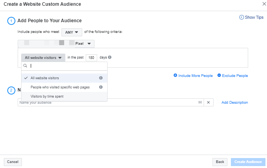The image size is (267, 168).
Task: Click the Cancel button
Action: [x=13, y=162]
